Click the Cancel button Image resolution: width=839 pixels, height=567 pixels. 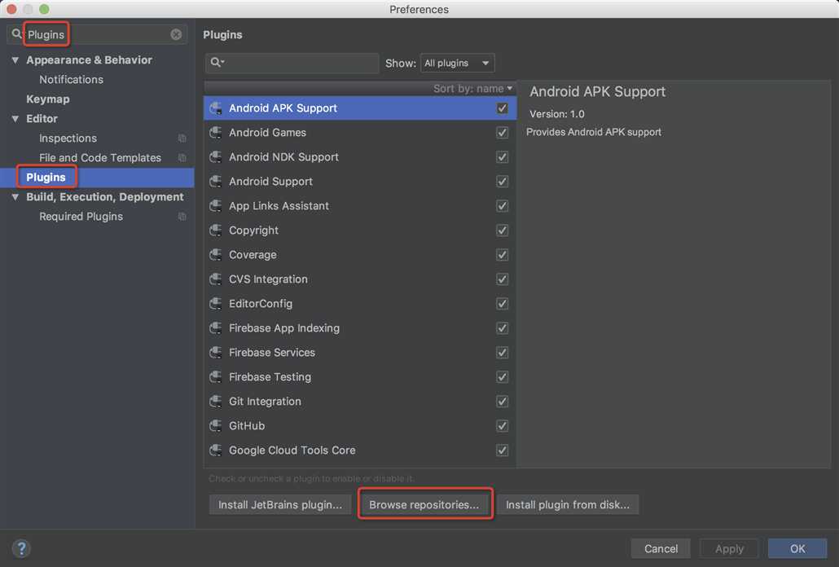(661, 548)
